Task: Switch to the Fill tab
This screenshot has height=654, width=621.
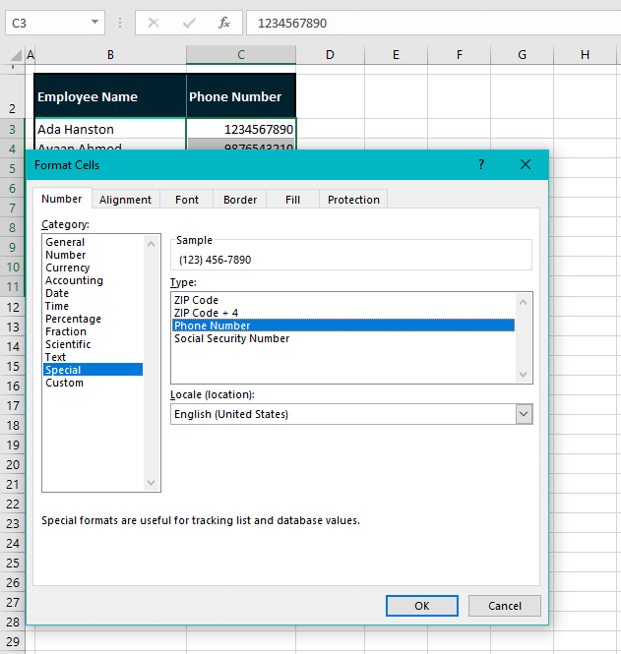Action: pyautogui.click(x=292, y=200)
